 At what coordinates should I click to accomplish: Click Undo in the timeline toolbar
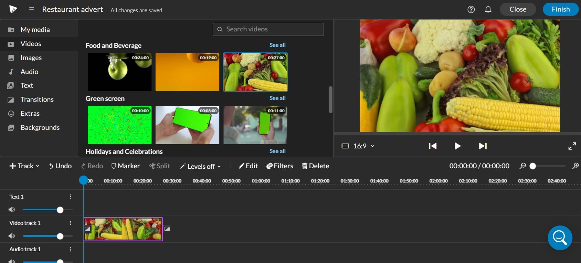coord(60,166)
